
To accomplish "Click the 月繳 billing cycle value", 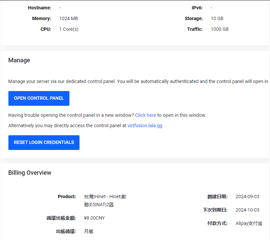I will [x=89, y=231].
